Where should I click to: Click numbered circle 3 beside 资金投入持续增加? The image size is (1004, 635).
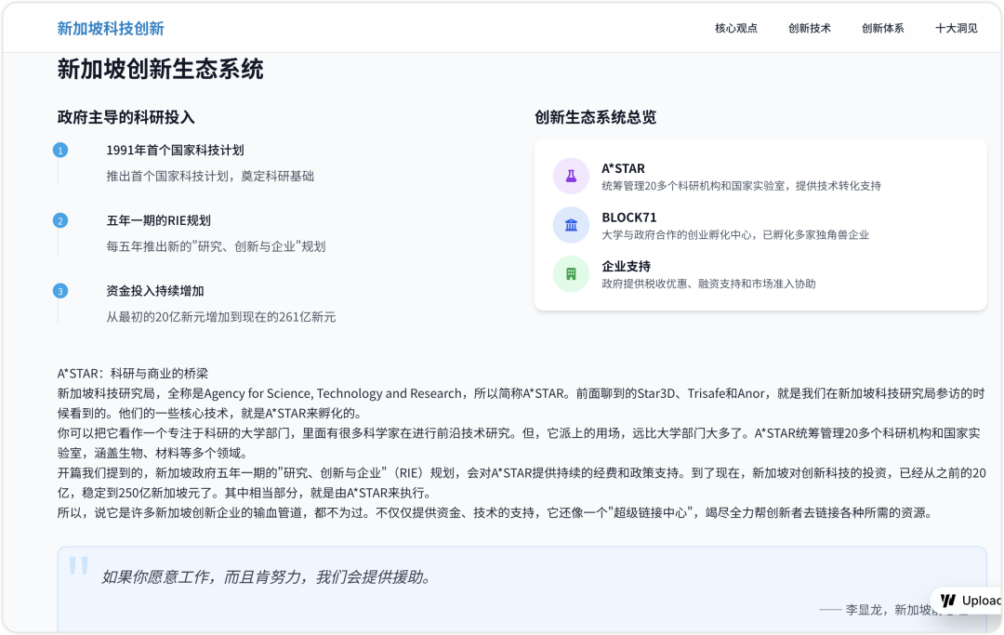tap(59, 290)
